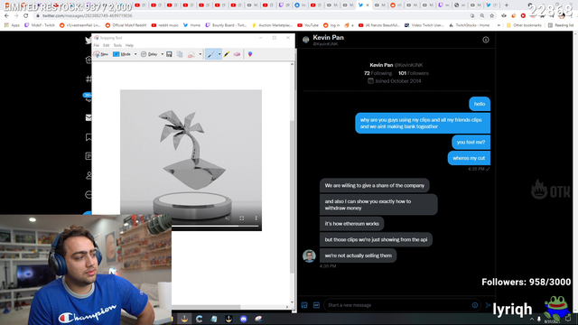Screen dimensions: 578x325
Task: Bookmark page with the star icon
Action: click(491, 16)
